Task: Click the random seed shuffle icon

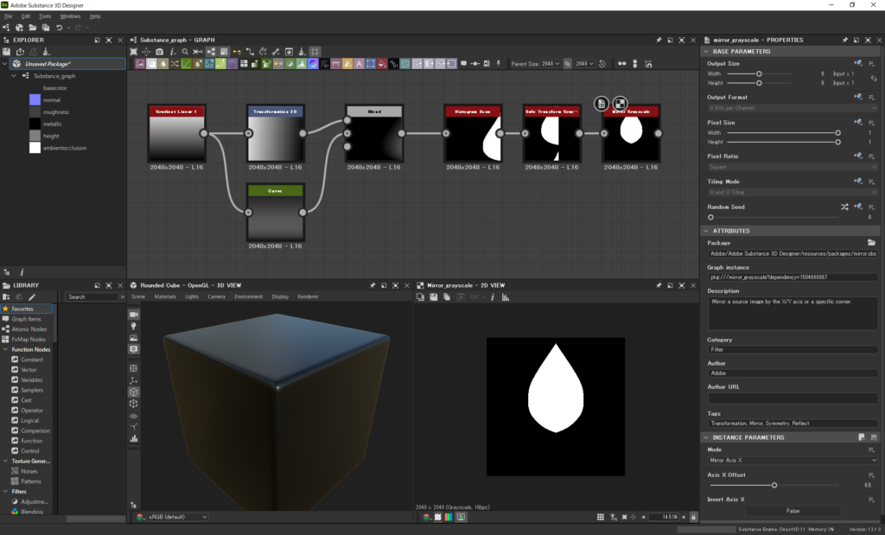Action: [844, 207]
